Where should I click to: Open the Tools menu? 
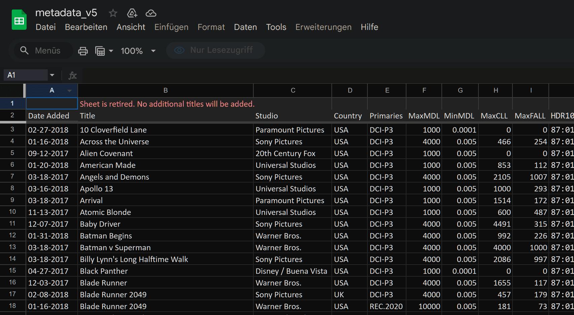pos(276,27)
